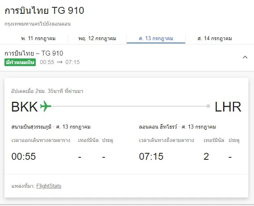Click the green airplane icon beside BKK
The image size is (254, 206).
46,106
